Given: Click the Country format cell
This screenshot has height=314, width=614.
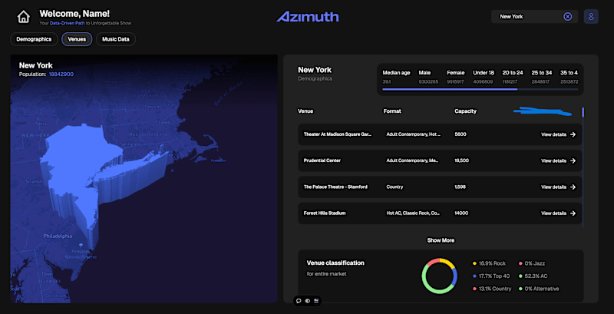Looking at the screenshot, I should click(394, 187).
